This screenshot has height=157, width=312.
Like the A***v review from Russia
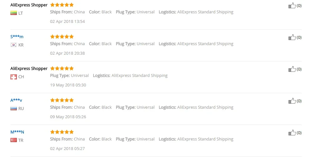pos(292,101)
